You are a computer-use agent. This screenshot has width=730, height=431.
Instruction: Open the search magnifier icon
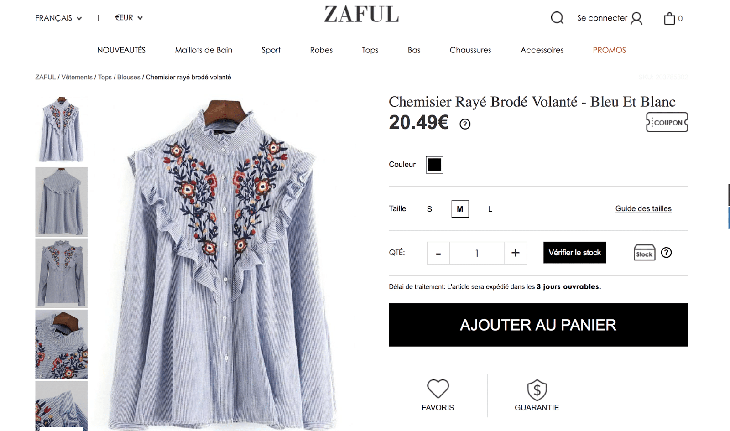point(557,18)
